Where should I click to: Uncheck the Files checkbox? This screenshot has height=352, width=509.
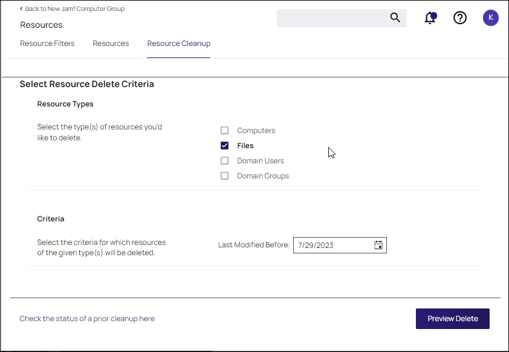[x=225, y=146]
